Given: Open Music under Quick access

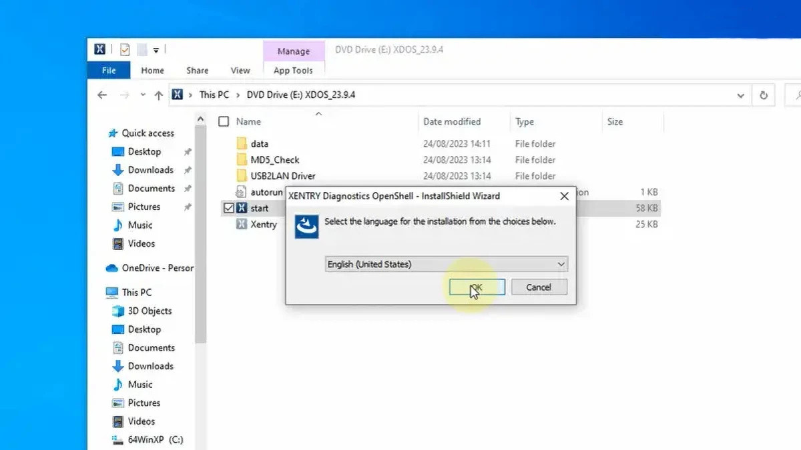Looking at the screenshot, I should [140, 225].
